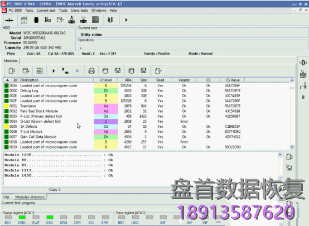Click the folder-with-arrow icon in main toolbar
The width and height of the screenshot is (309, 226).
(60, 20)
